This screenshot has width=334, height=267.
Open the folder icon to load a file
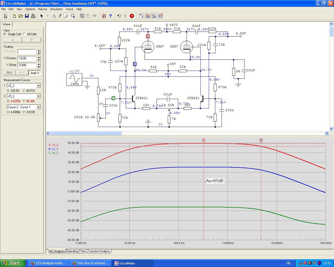point(21,16)
